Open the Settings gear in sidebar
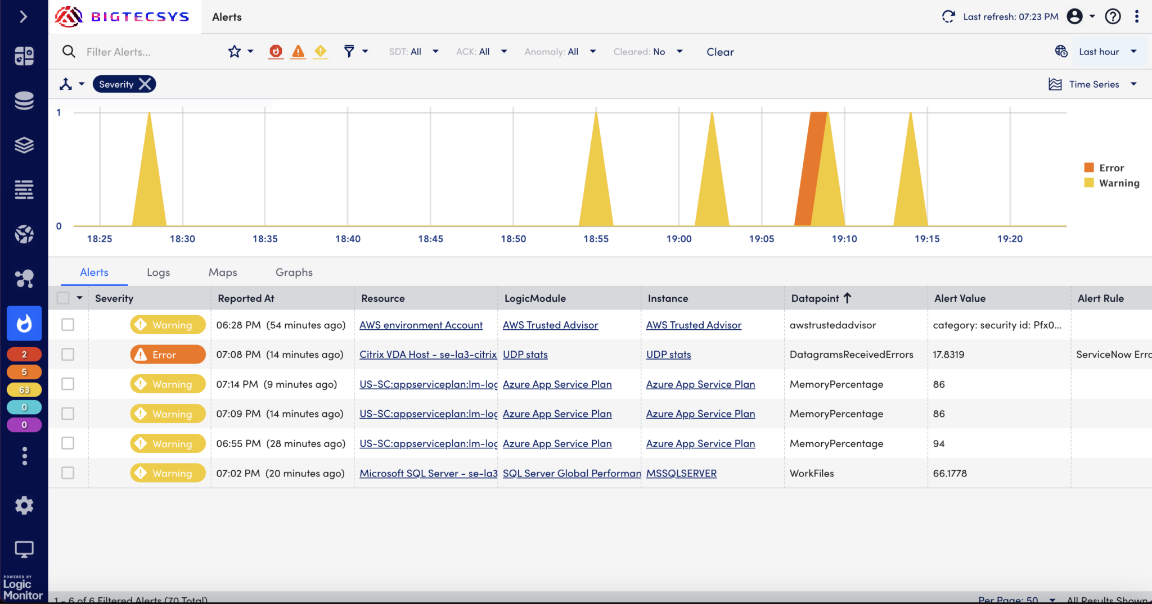The height and width of the screenshot is (604, 1152). [24, 506]
